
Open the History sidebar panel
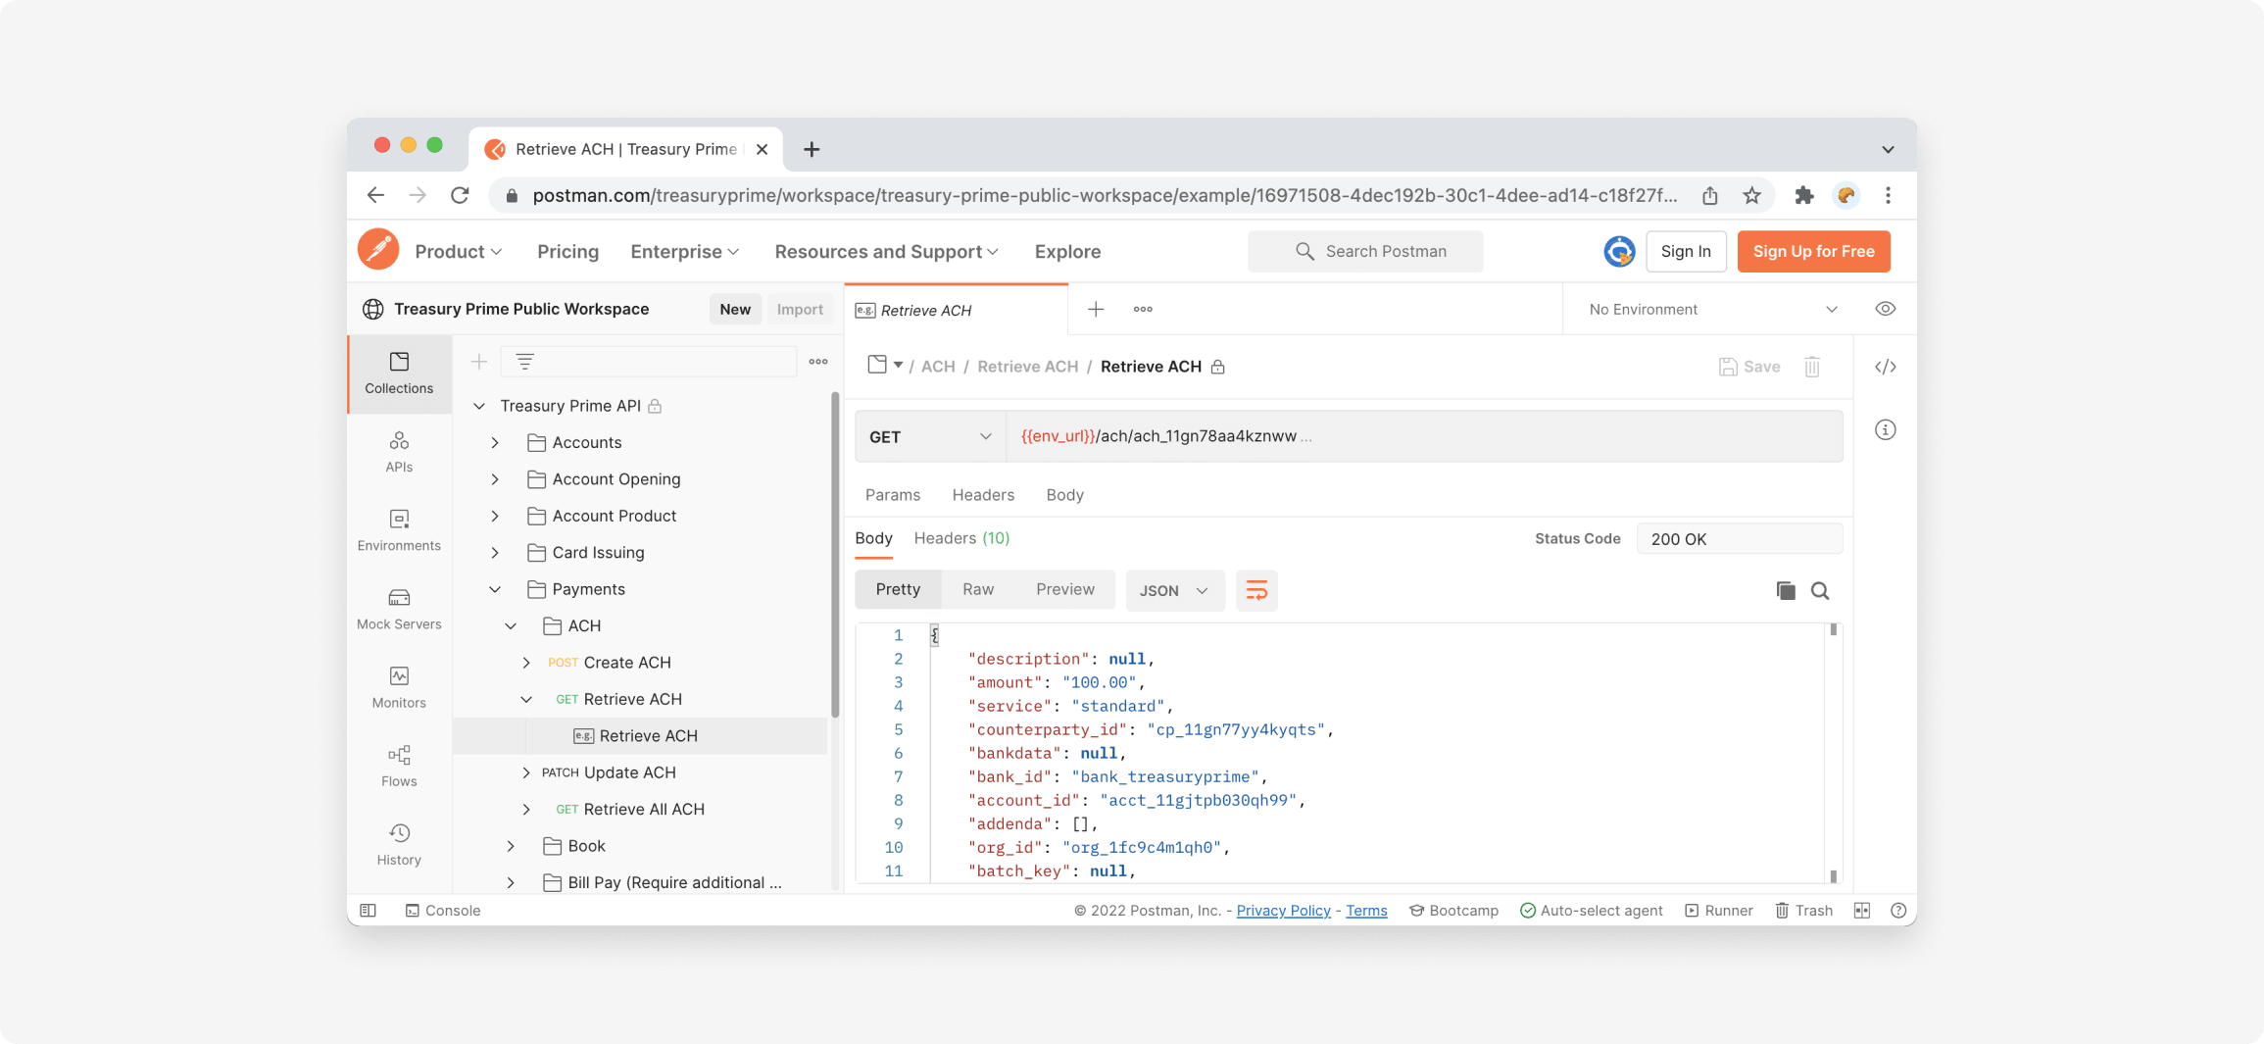[399, 844]
